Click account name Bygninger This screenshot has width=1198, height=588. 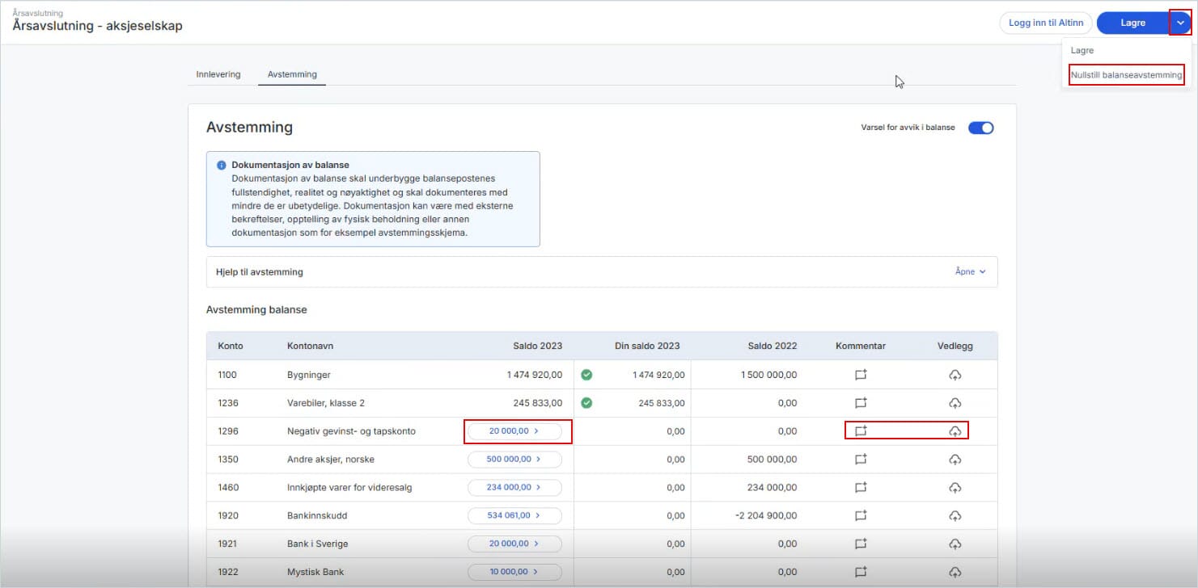click(309, 375)
